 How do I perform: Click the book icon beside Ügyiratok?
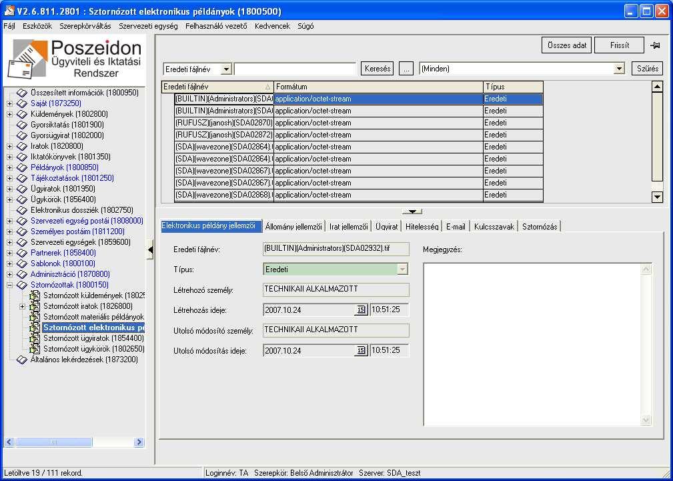[22, 189]
